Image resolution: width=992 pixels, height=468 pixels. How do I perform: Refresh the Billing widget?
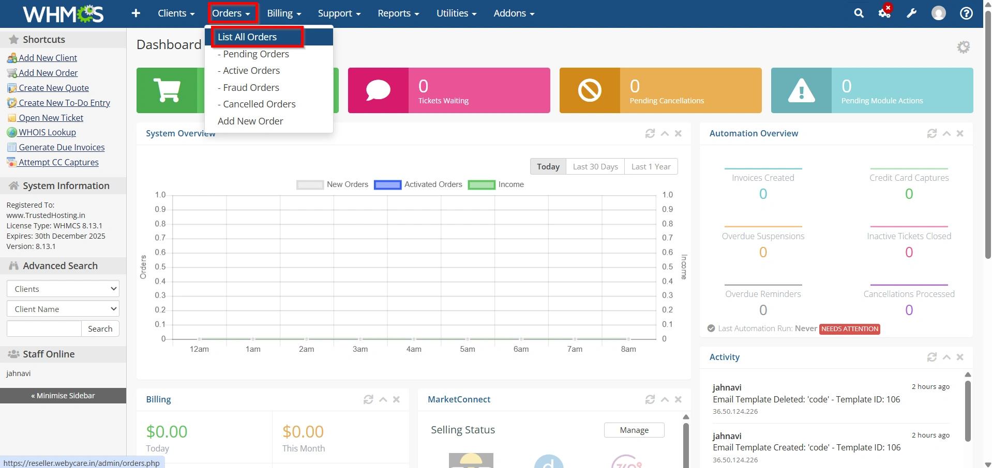368,399
